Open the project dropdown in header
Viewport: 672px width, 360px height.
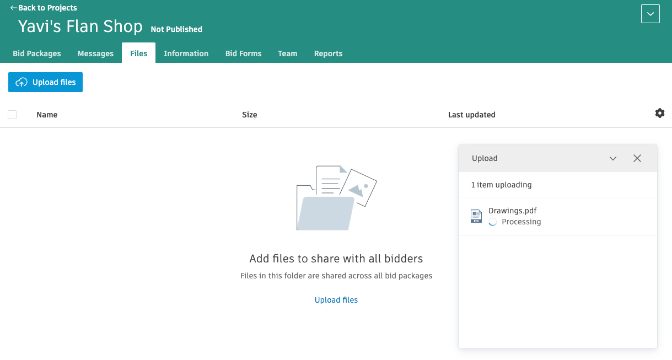[x=651, y=14]
